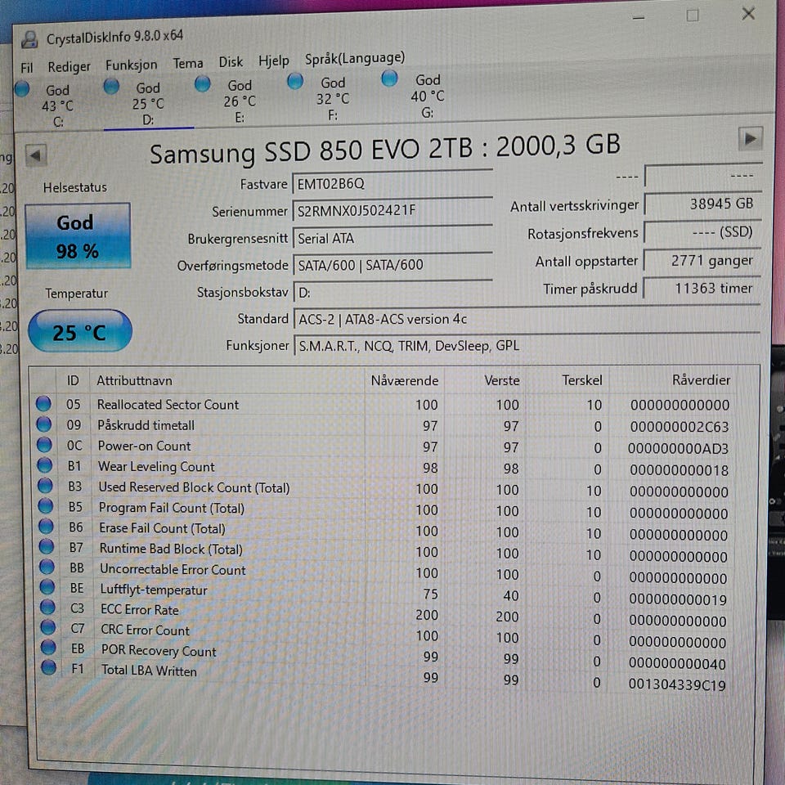
Task: Switch to drive G: 40 °C tab
Action: 428,96
